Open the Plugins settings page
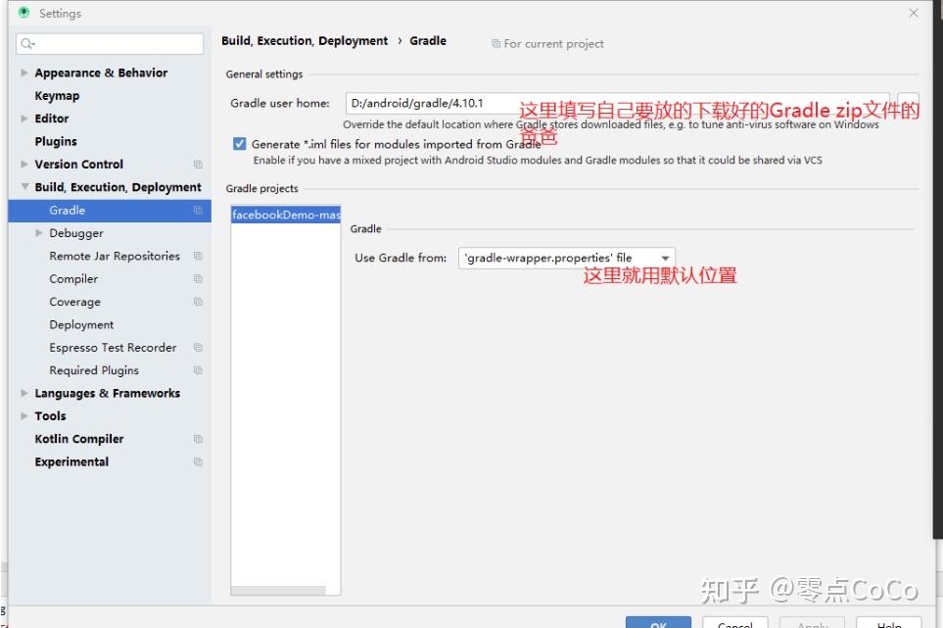Image resolution: width=943 pixels, height=628 pixels. point(56,141)
